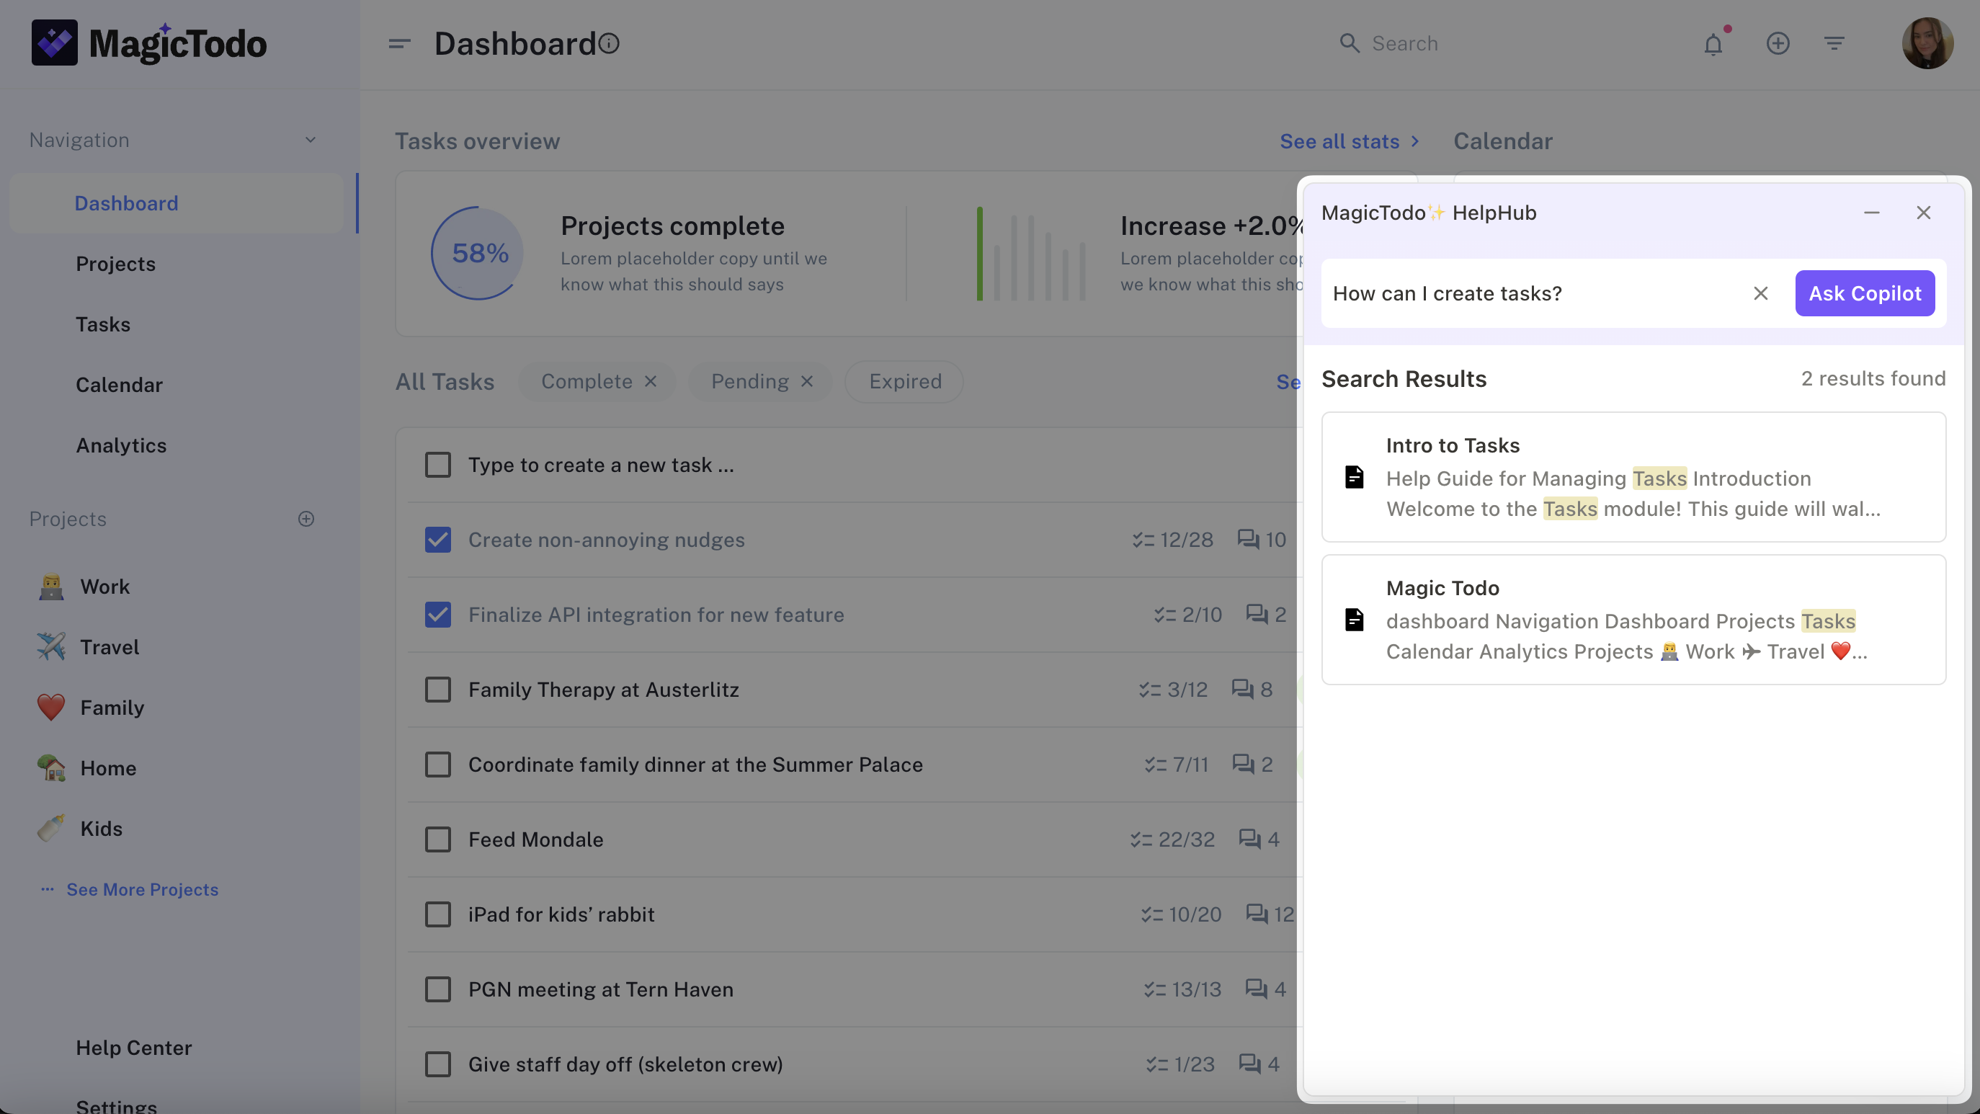1980x1114 pixels.
Task: Open the filter list icon in header
Action: 1834,43
